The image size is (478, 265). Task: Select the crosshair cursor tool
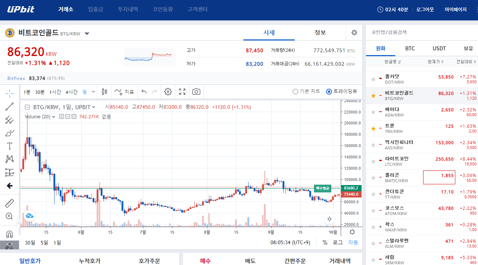tap(10, 93)
